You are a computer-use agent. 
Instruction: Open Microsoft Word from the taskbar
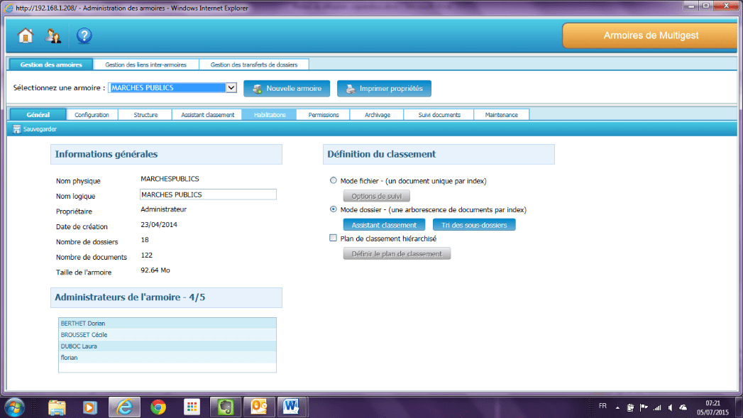pos(292,407)
